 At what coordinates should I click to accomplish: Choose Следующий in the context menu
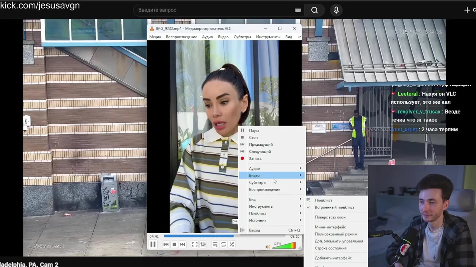[271, 152]
